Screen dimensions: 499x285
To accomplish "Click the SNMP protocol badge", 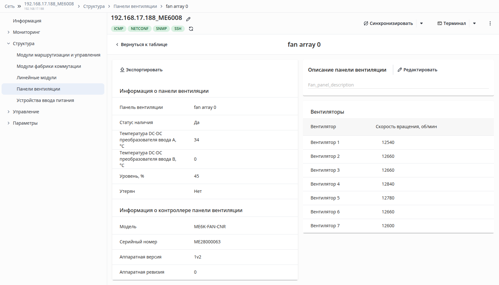I will tap(161, 29).
